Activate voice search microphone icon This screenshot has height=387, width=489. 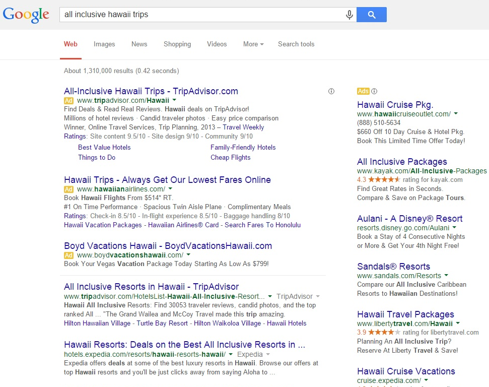pos(350,15)
